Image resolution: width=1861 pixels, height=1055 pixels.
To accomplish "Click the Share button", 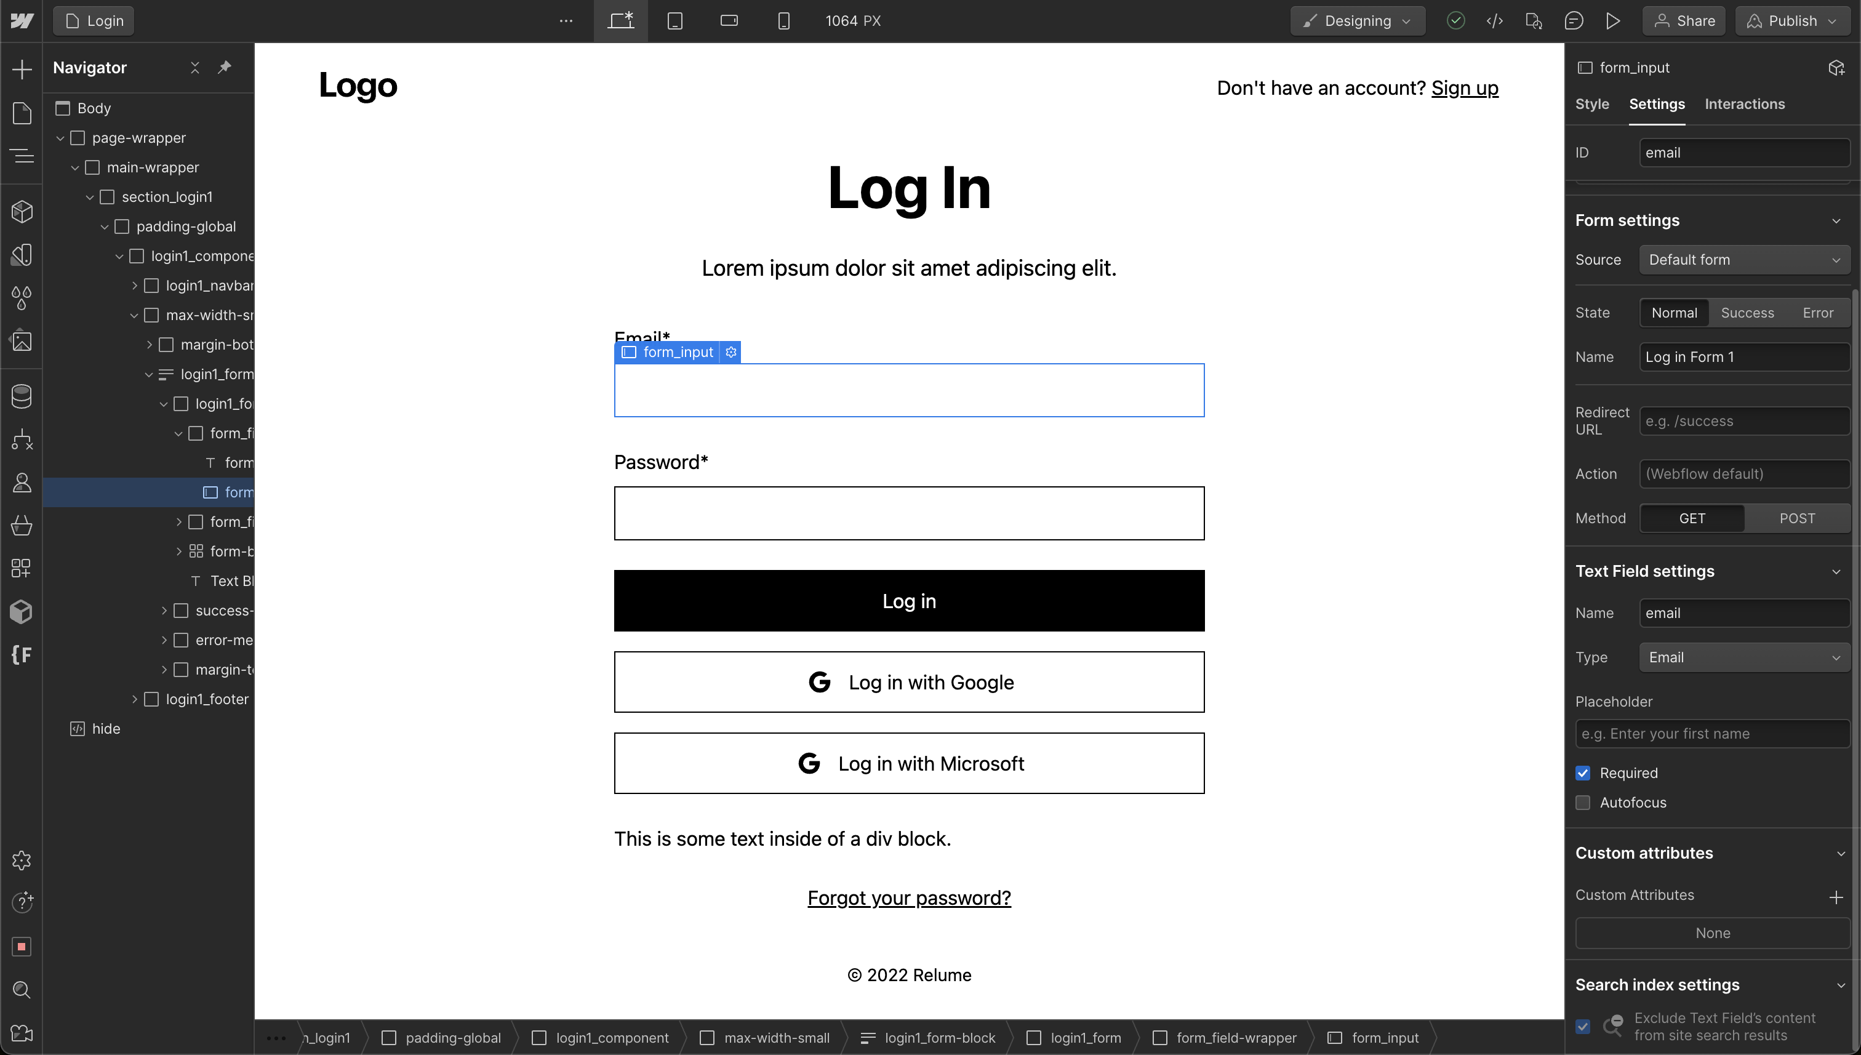I will tap(1684, 21).
